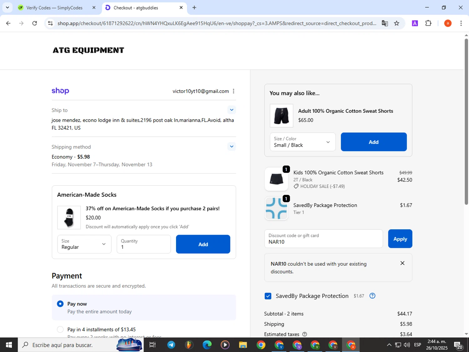Click the address bar URL
Screen dimensions: 469x352
click(217, 23)
